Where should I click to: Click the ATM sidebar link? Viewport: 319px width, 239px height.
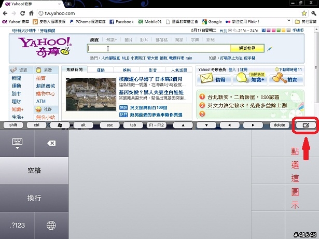click(x=40, y=101)
